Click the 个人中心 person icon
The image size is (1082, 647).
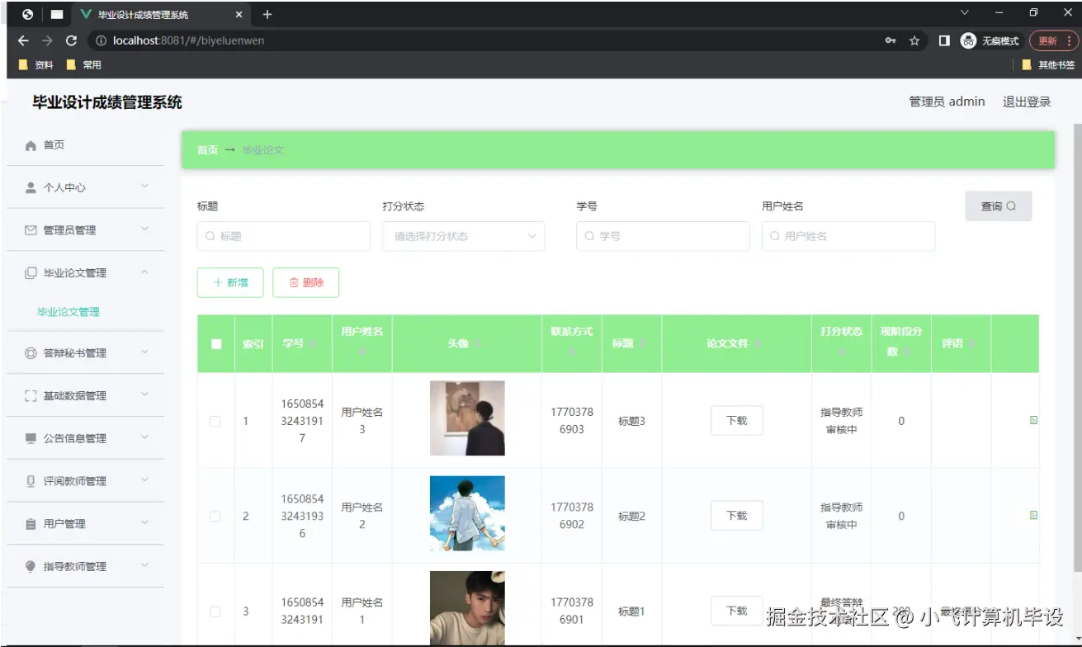pyautogui.click(x=31, y=187)
